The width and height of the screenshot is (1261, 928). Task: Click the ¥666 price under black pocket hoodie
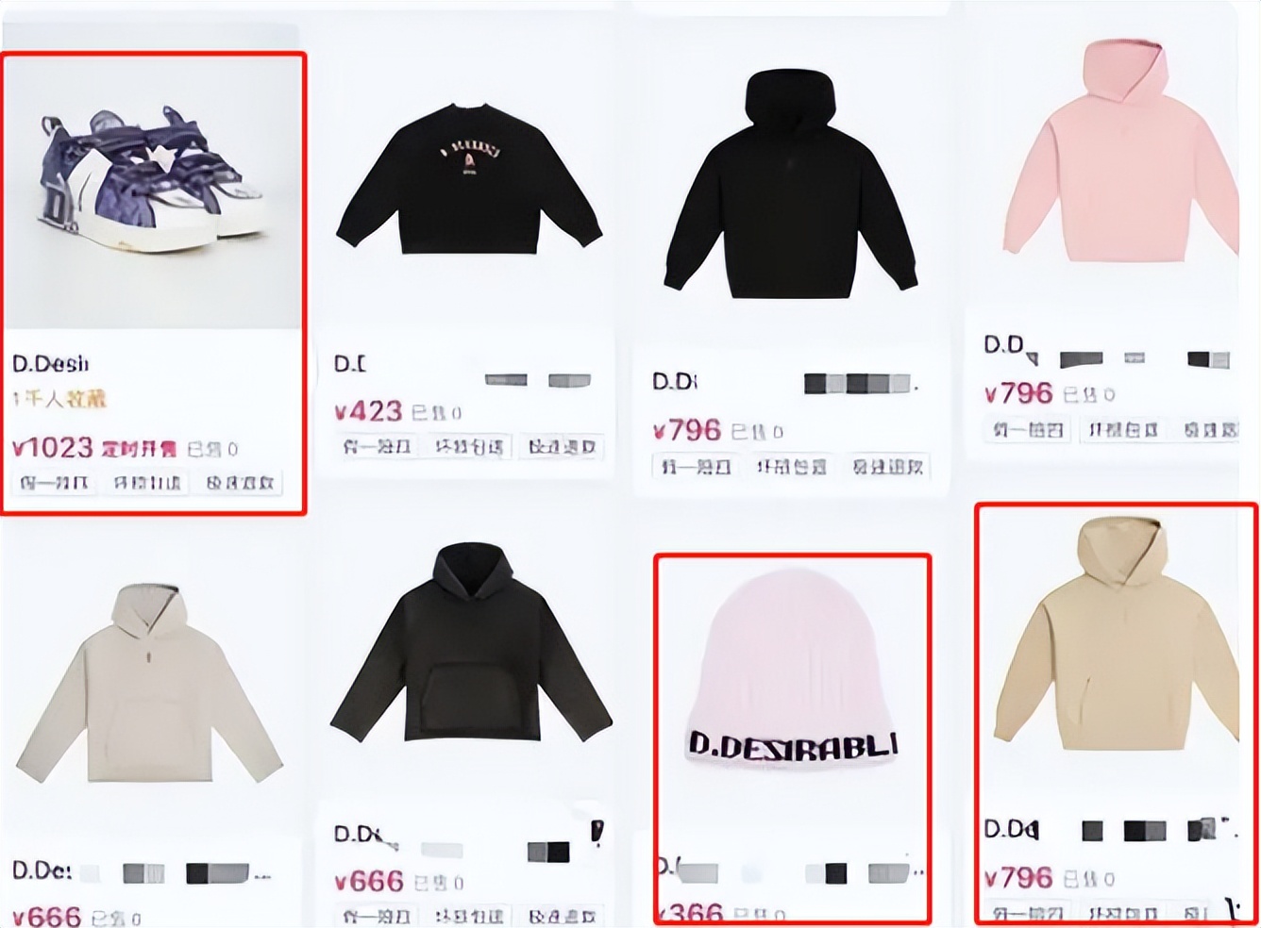point(368,881)
